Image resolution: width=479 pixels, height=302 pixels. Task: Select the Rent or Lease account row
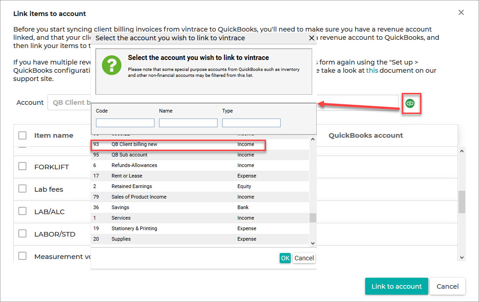(200, 176)
